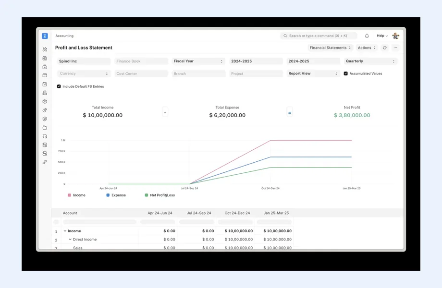Open the headset support sidebar icon
This screenshot has height=288, width=442.
[45, 136]
